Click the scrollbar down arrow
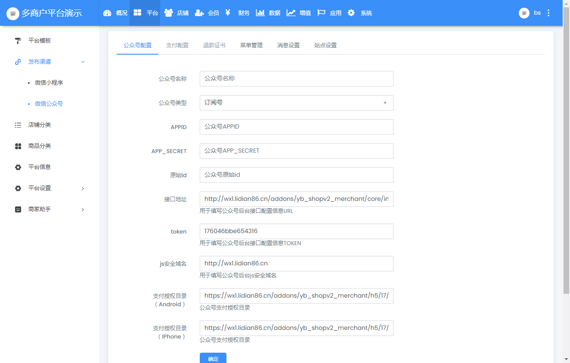Image resolution: width=570 pixels, height=363 pixels. [566, 359]
